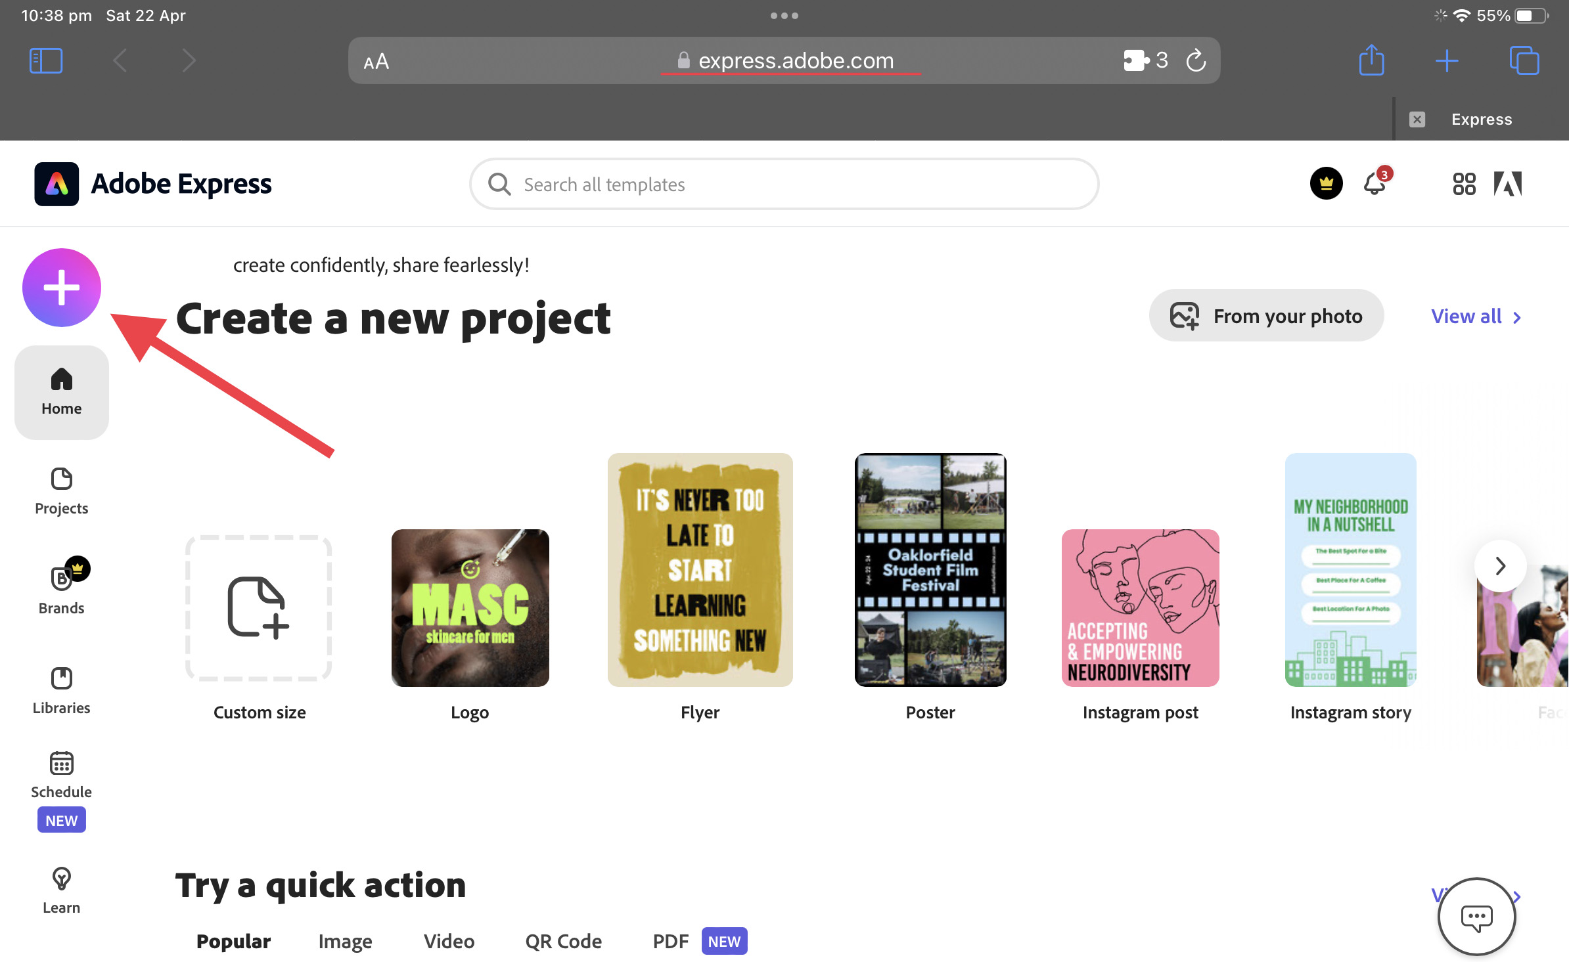The height and width of the screenshot is (962, 1569).
Task: Expand more templates with the right arrow
Action: [1500, 566]
